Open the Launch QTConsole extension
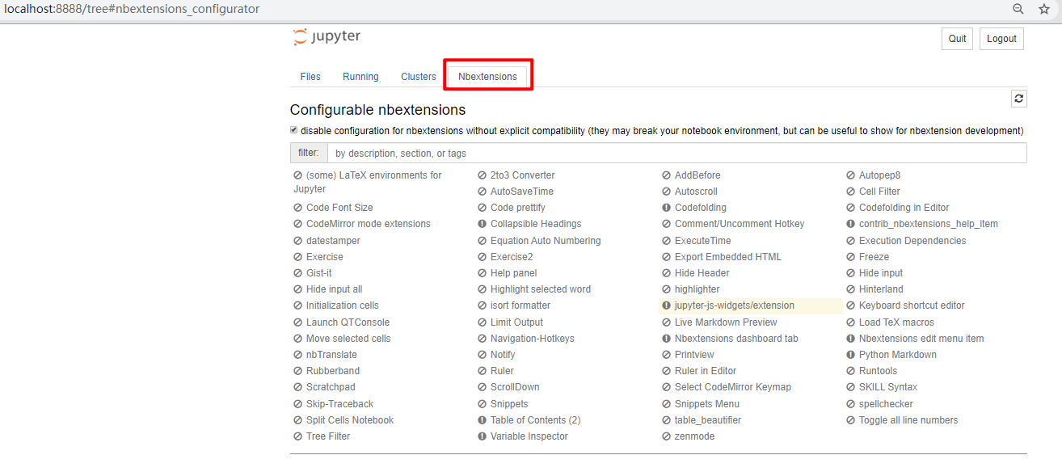Viewport: 1062px width, 472px height. 348,322
